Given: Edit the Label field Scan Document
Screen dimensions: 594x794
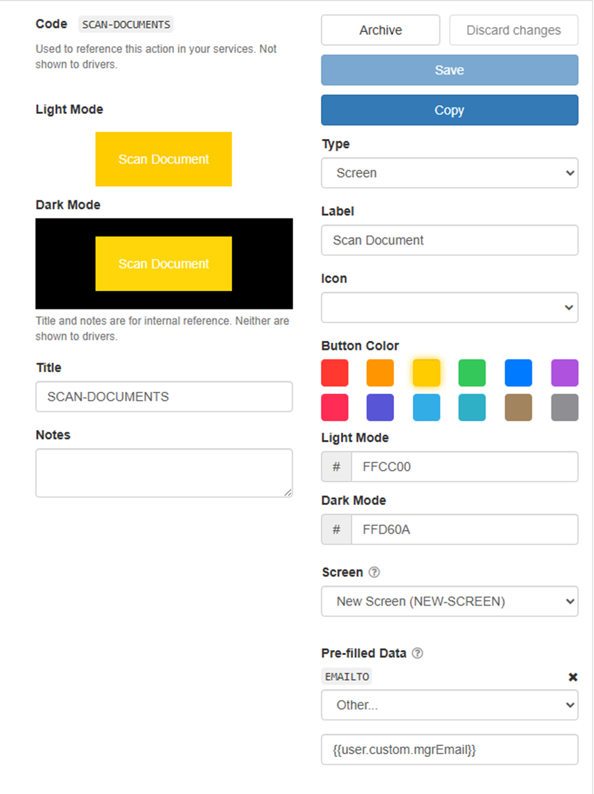Looking at the screenshot, I should click(x=449, y=240).
